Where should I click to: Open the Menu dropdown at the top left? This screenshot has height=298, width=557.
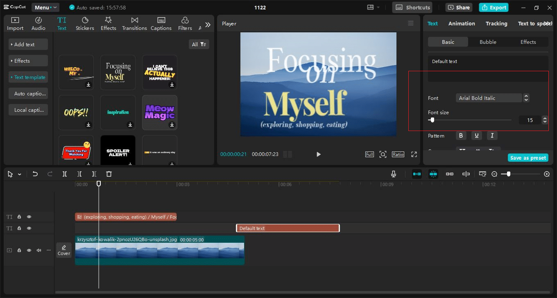45,7
